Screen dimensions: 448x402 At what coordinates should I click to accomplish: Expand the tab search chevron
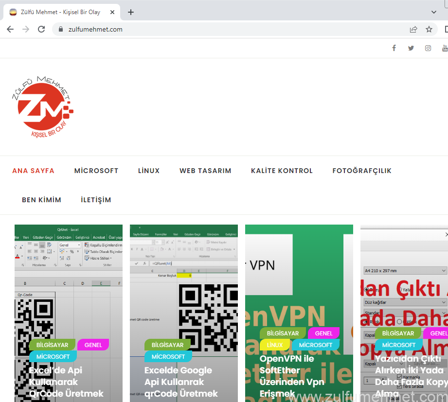point(434,12)
